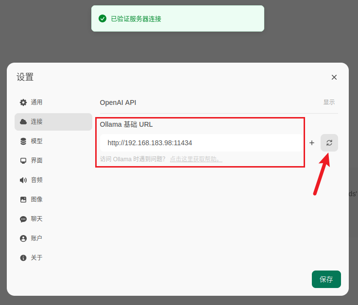This screenshot has height=305, width=358.
Task: Go to the 账户 tab
Action: coord(53,238)
